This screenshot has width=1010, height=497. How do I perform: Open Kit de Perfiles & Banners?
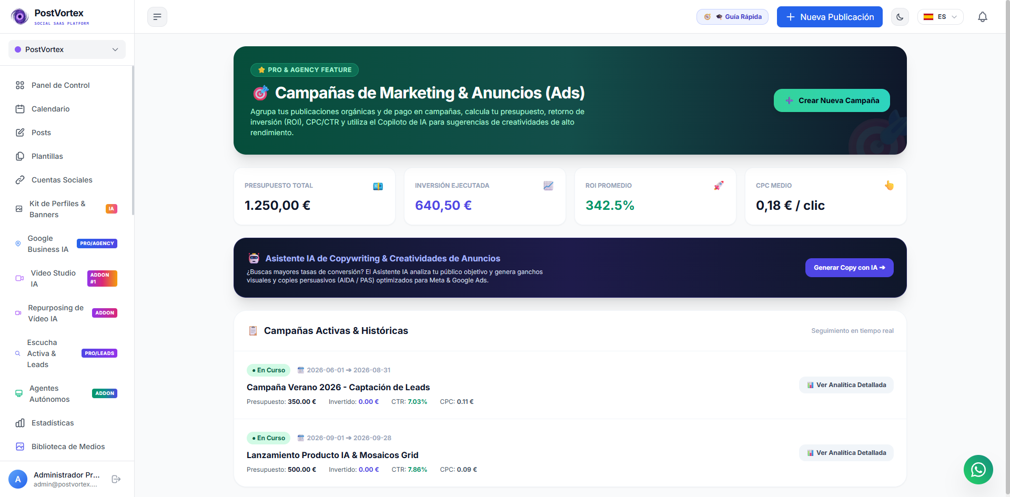pos(66,209)
